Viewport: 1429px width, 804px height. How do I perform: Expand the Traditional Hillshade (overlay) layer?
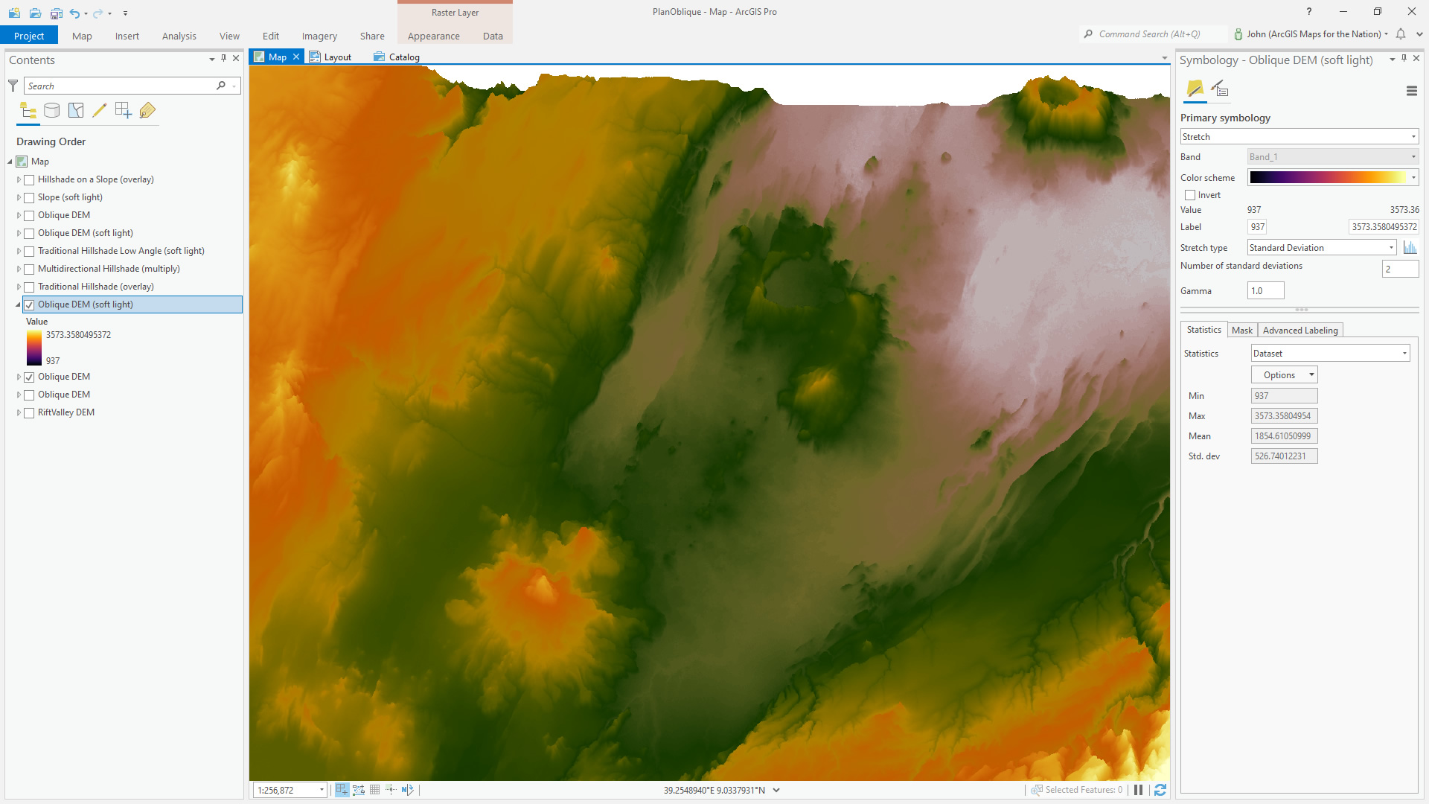pos(19,287)
